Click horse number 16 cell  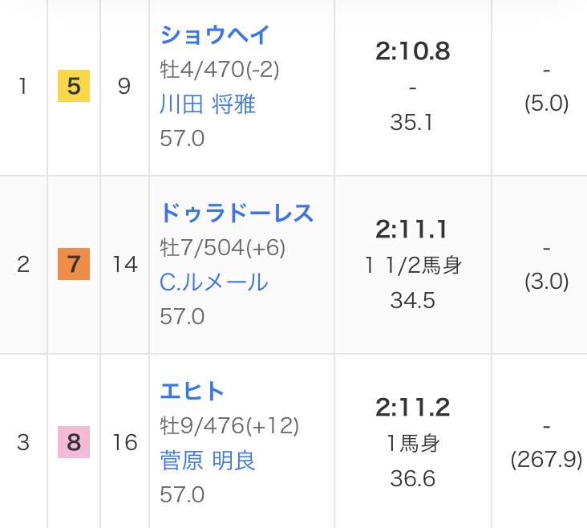[x=125, y=442]
